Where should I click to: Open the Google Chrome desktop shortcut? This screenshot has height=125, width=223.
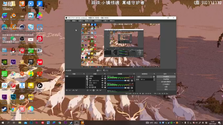13,110
